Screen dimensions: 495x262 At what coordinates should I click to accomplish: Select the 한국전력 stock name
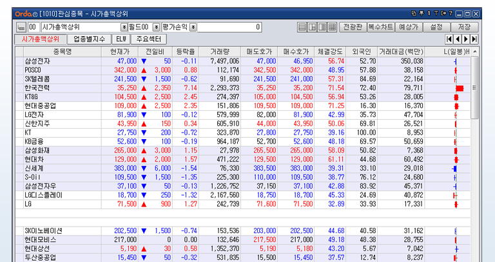point(37,88)
